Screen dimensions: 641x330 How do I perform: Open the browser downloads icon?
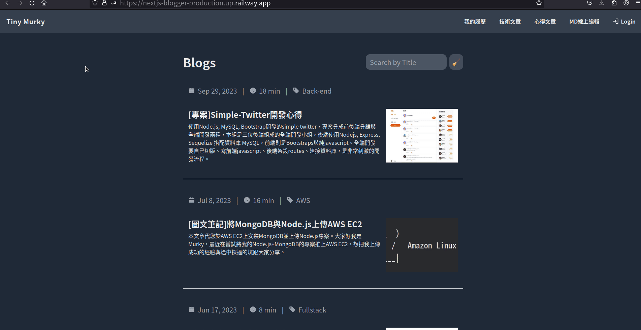coord(602,3)
